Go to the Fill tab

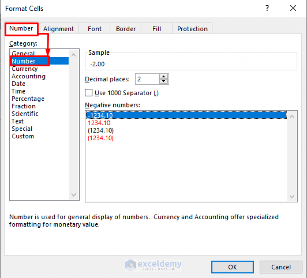157,29
